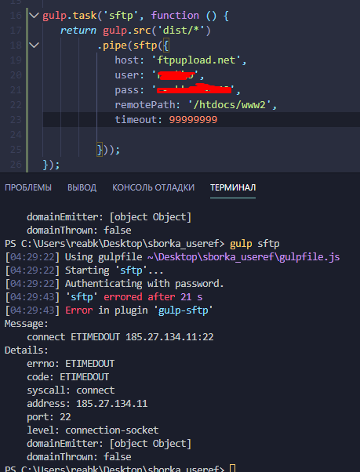Open the ~\Desktop\sborka_useref\gulpfile.js path link
Viewport: 360px width, 472px height.
[x=243, y=257]
